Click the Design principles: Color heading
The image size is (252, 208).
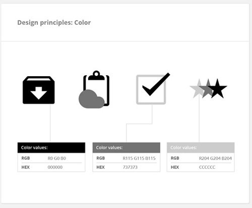point(54,23)
